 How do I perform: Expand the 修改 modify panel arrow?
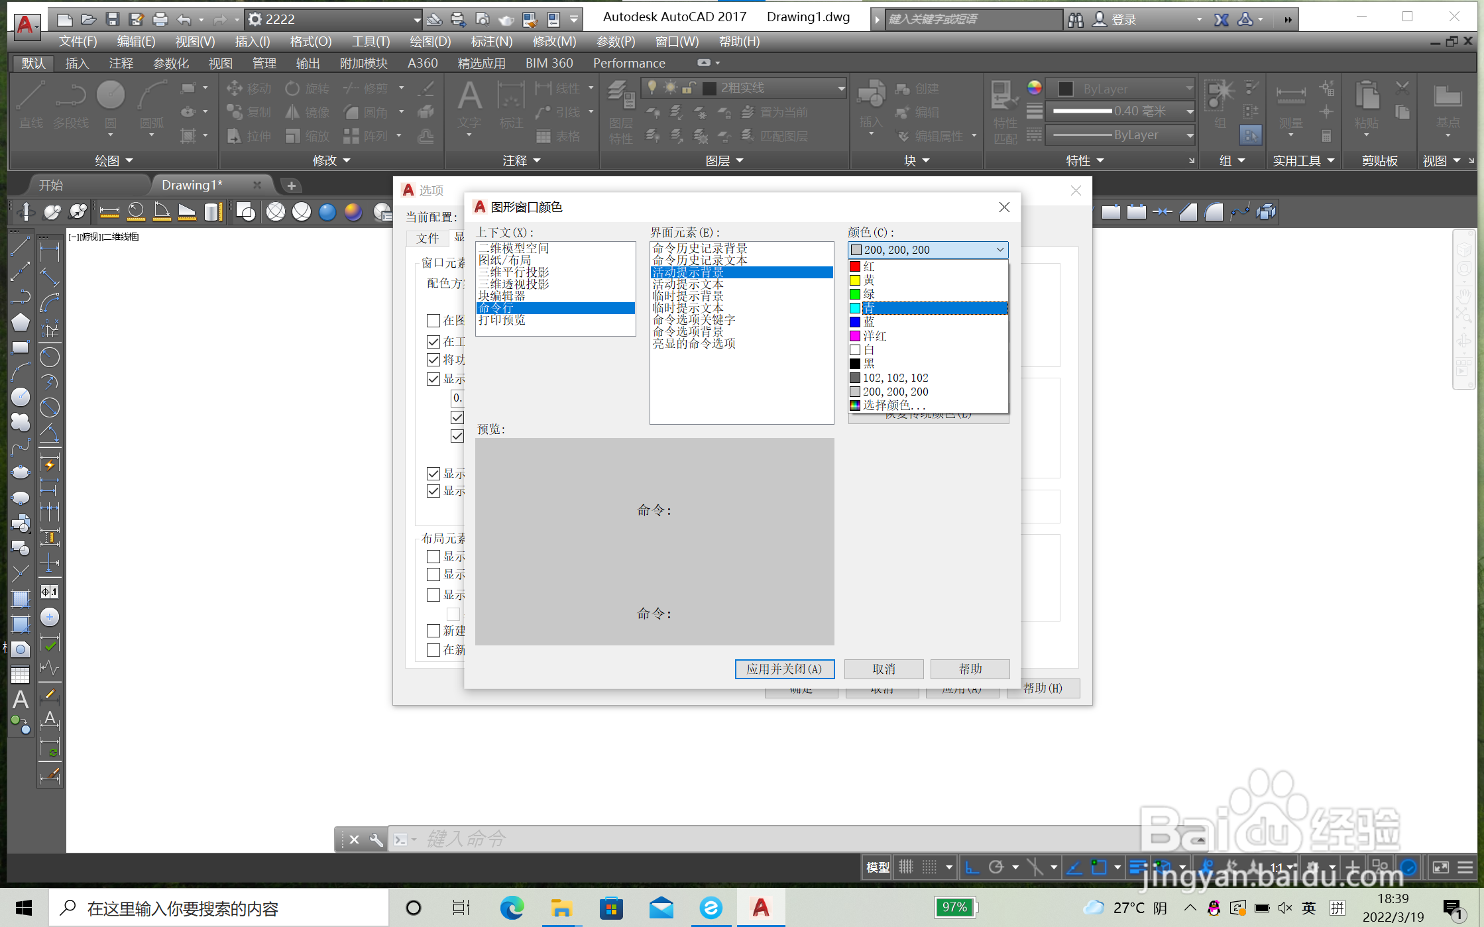point(347,160)
